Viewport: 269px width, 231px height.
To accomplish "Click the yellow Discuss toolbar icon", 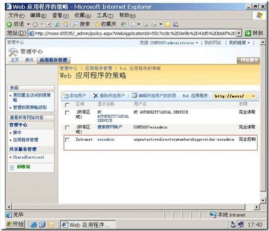I will click(167, 24).
